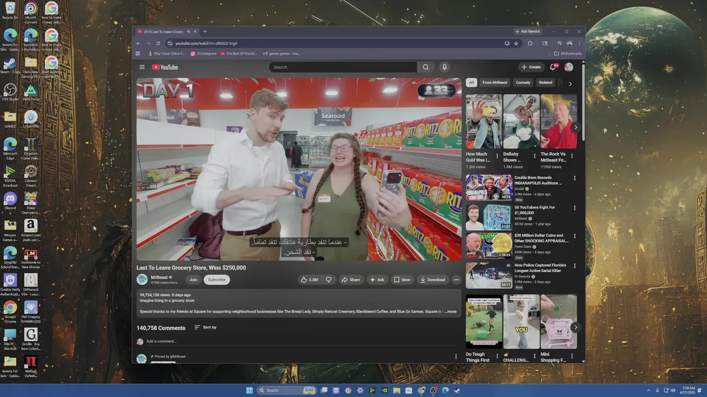Screen dimensions: 707x397
Task: Download the video
Action: [432, 280]
